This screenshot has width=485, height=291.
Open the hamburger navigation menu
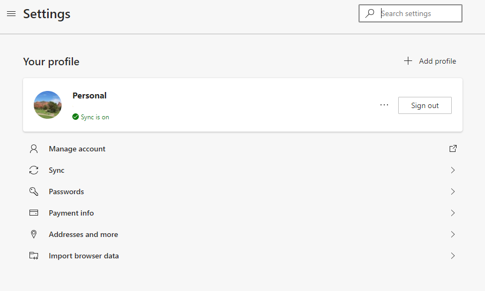[11, 13]
